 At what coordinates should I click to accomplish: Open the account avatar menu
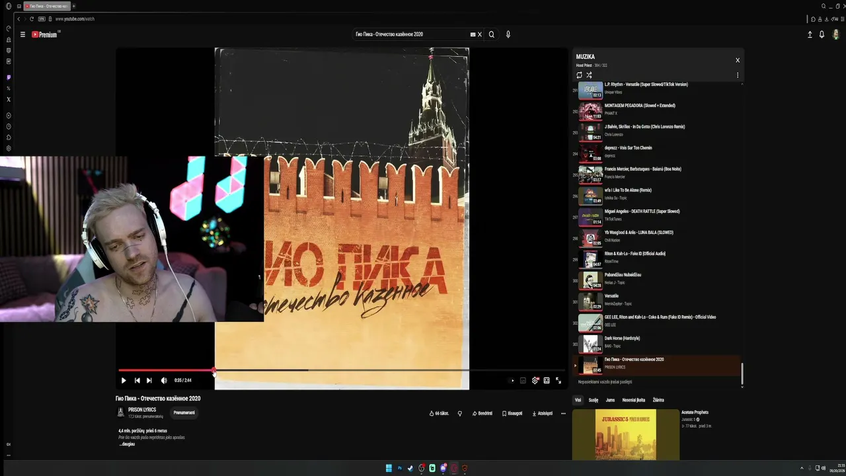click(836, 34)
